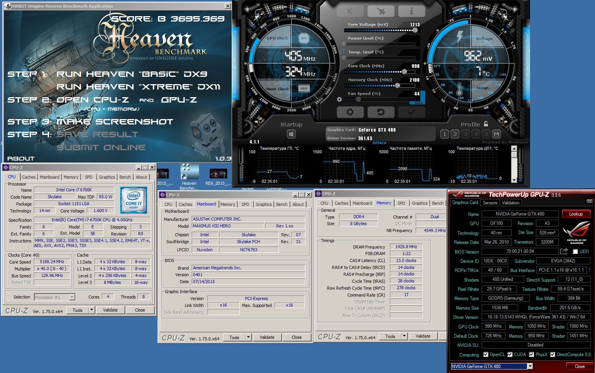Switch to the Validation tab in GPU-Z
Viewport: 595px width, 373px height.
coord(510,203)
